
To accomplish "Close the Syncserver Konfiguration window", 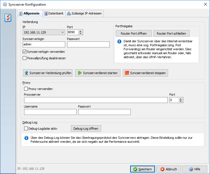I will click(205, 4).
